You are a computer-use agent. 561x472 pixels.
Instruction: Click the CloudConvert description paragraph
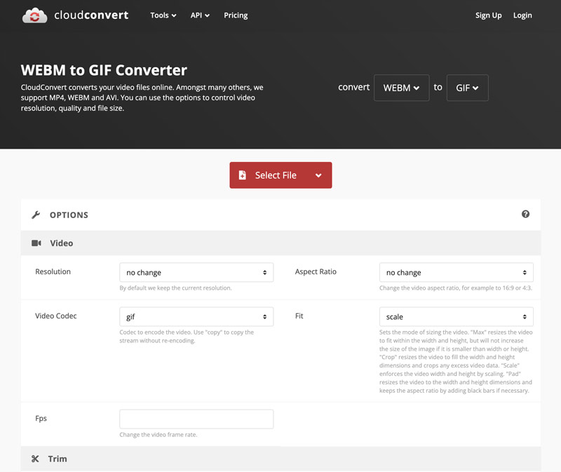[142, 97]
